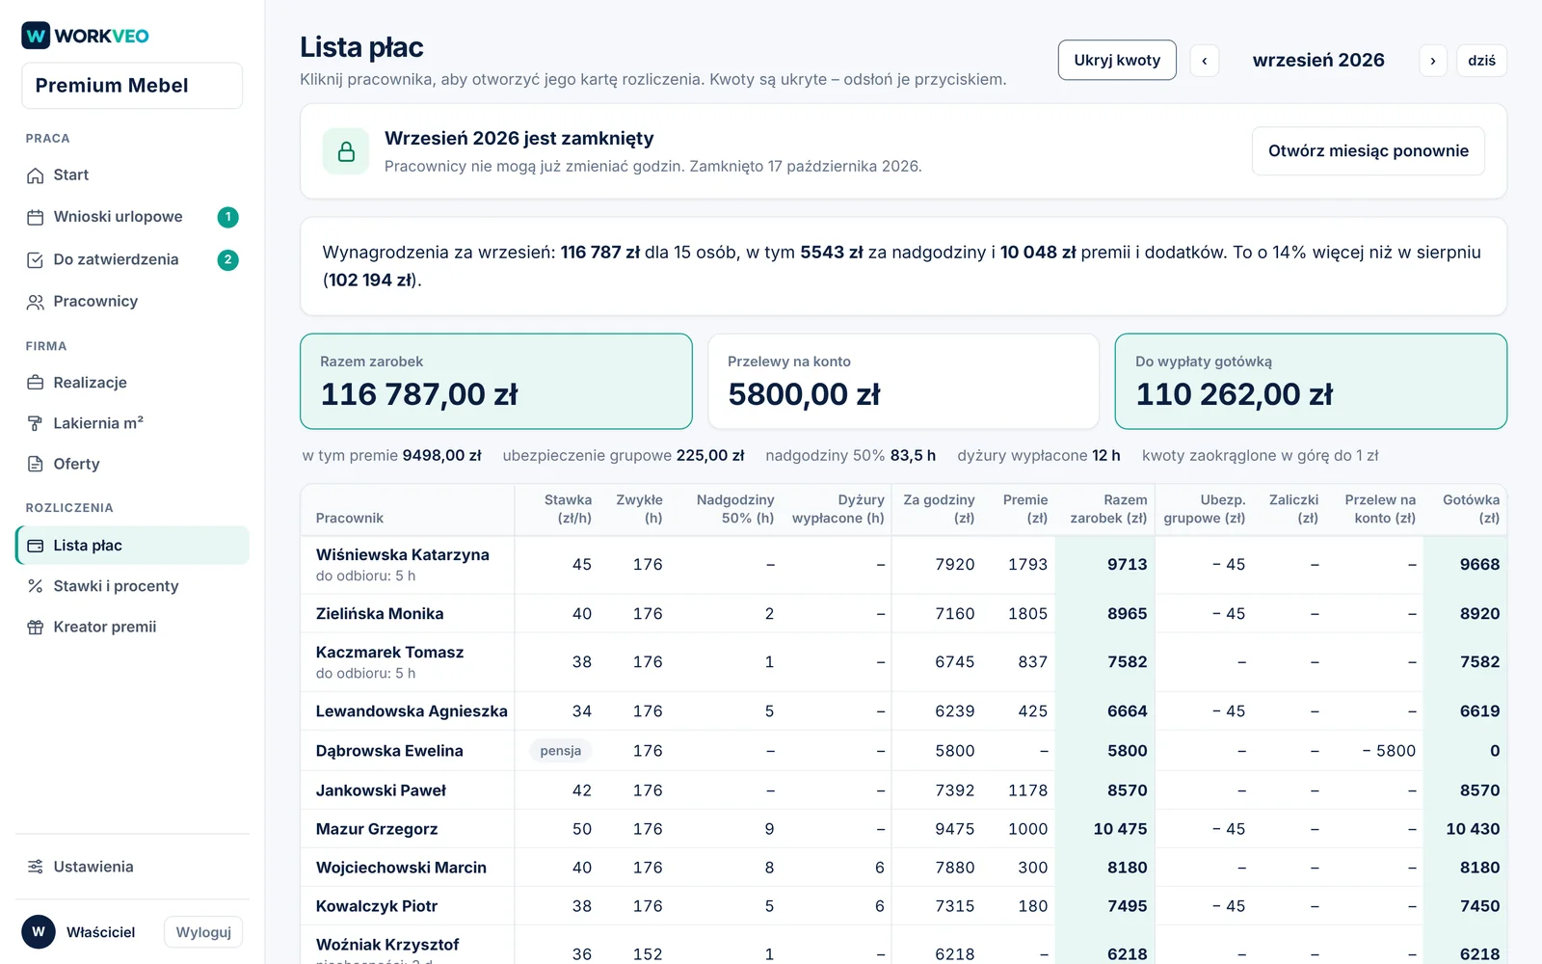Click the pensja tag in Dąbrowska Ewelina row
Image resolution: width=1542 pixels, height=964 pixels.
coord(561,751)
